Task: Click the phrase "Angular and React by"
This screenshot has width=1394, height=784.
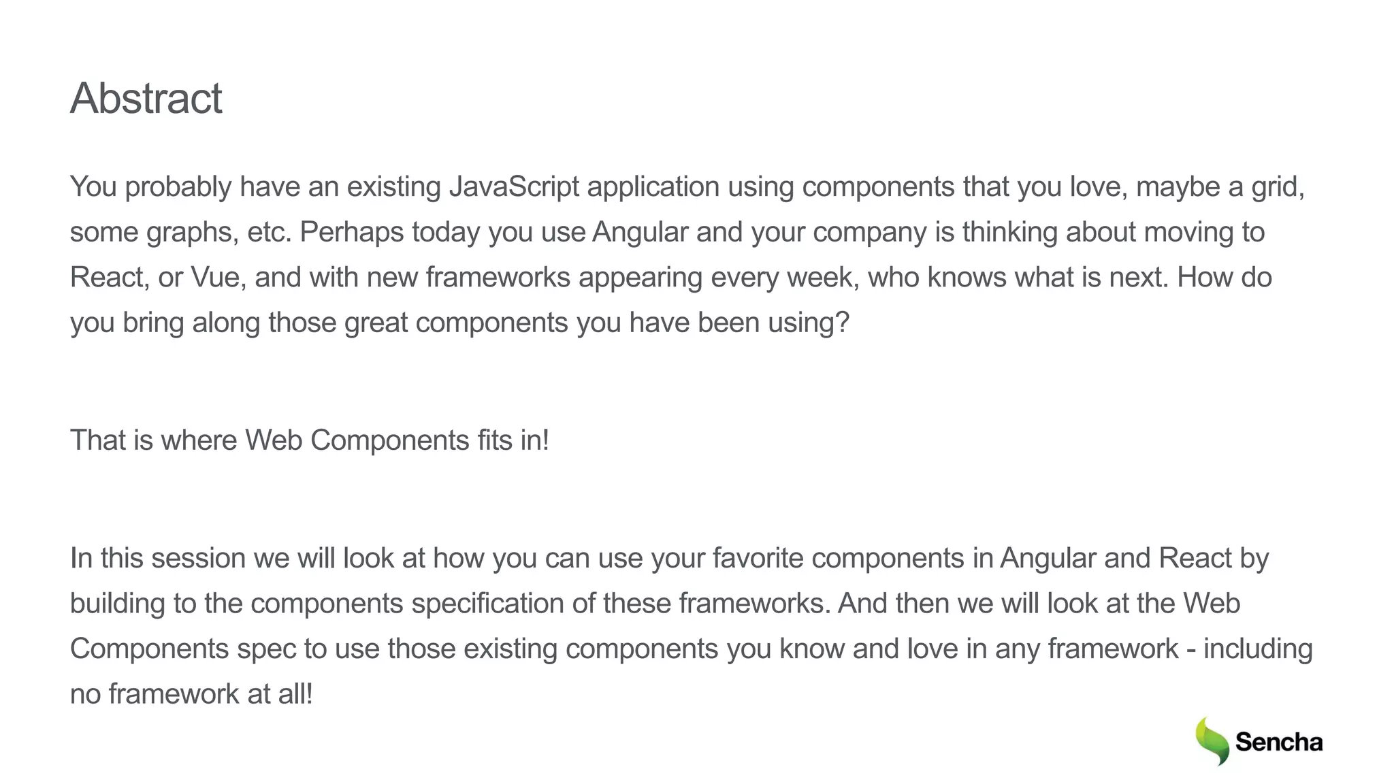Action: click(1134, 558)
